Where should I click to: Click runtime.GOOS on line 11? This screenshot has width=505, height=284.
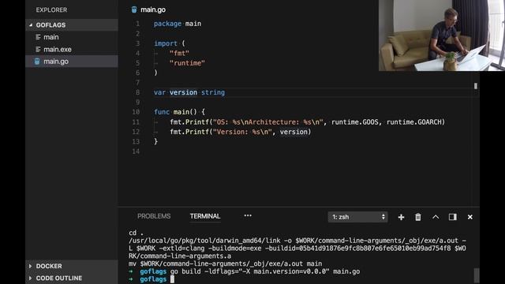point(355,122)
